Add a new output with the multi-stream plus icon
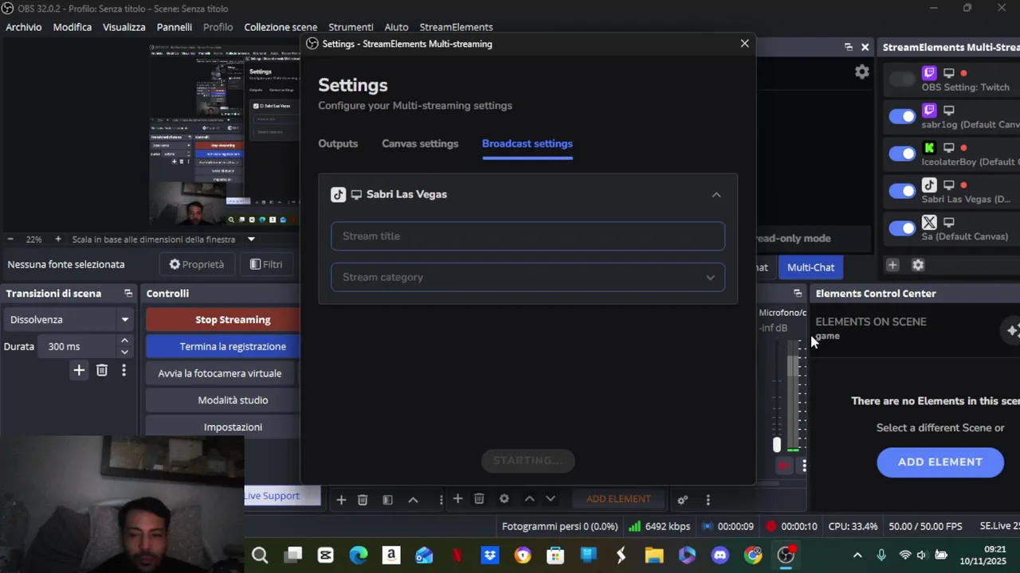 [x=892, y=265]
